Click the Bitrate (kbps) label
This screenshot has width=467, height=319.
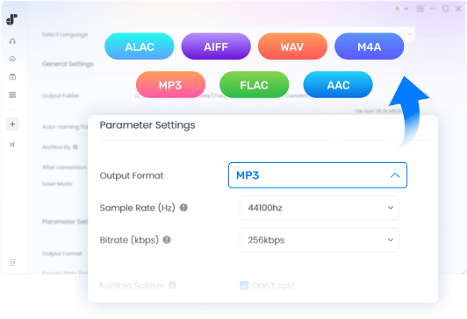click(129, 239)
